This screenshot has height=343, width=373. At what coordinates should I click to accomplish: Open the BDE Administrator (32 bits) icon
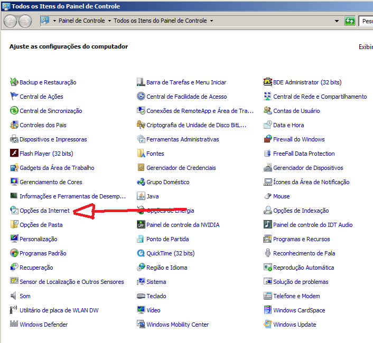(268, 82)
